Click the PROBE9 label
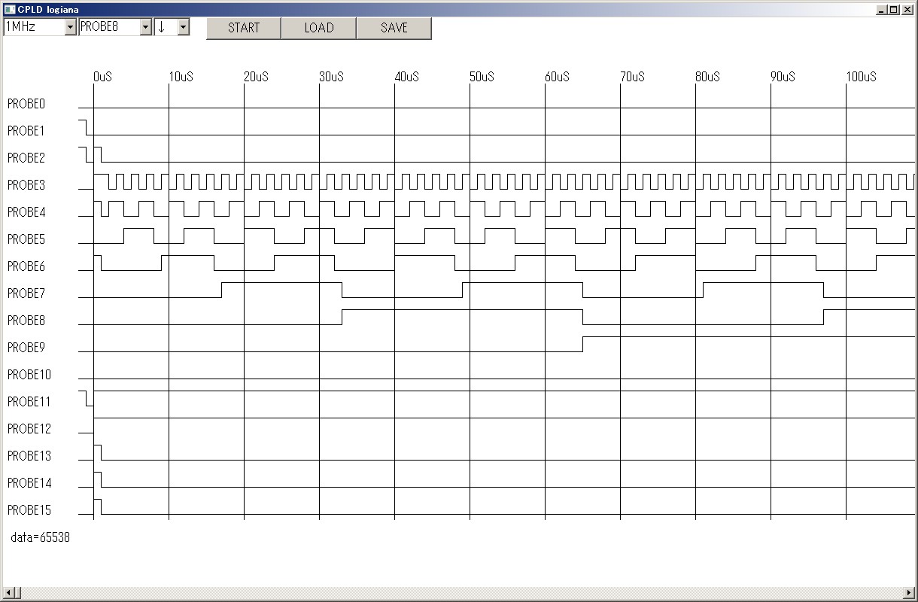Image resolution: width=918 pixels, height=602 pixels. [26, 348]
